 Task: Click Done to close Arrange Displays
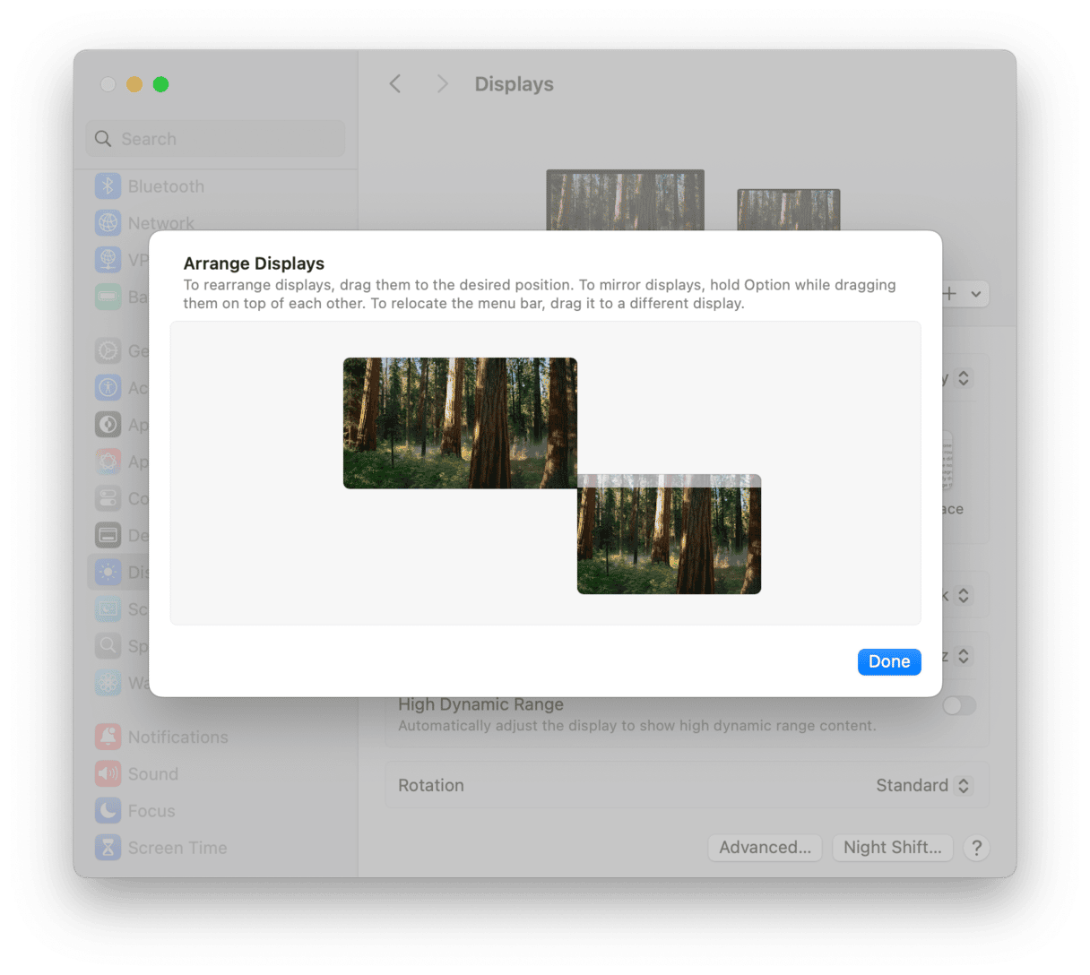[889, 661]
